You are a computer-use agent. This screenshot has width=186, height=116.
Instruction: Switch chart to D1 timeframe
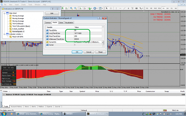click(x=172, y=8)
